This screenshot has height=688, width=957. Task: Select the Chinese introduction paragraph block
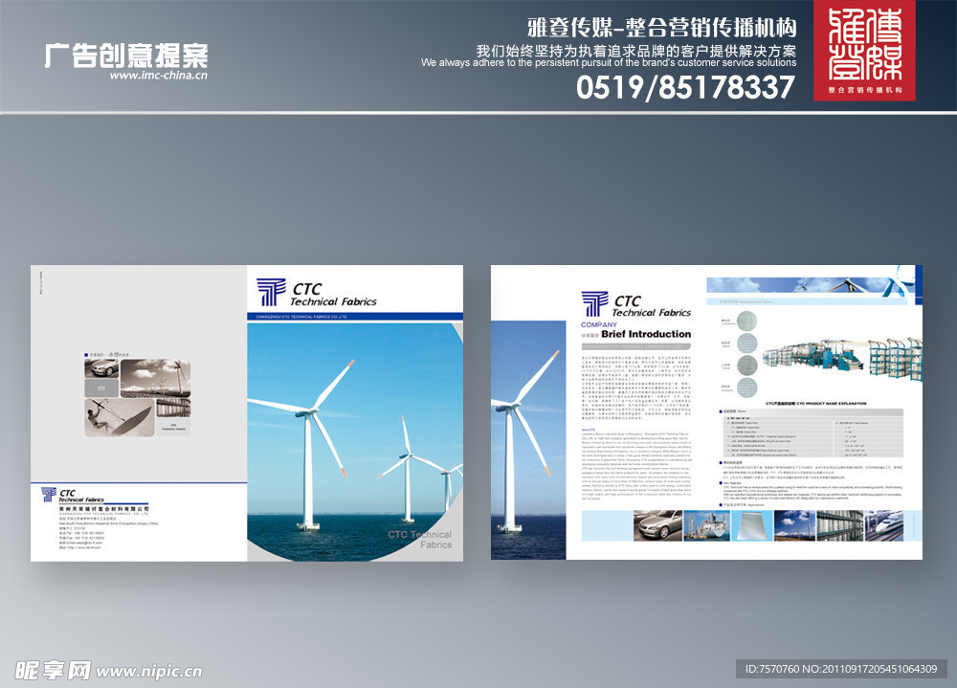click(x=636, y=388)
